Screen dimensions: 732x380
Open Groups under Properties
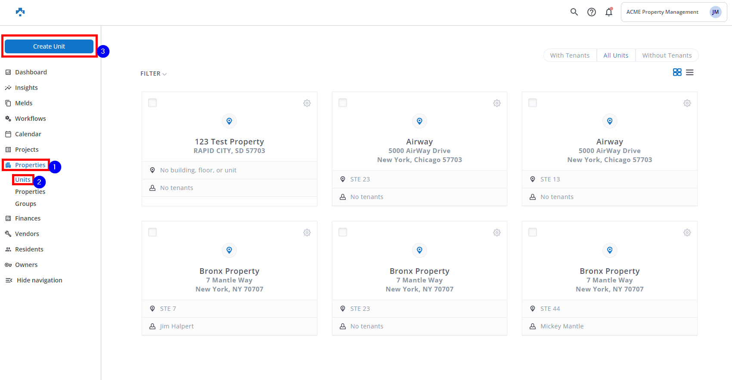tap(25, 204)
